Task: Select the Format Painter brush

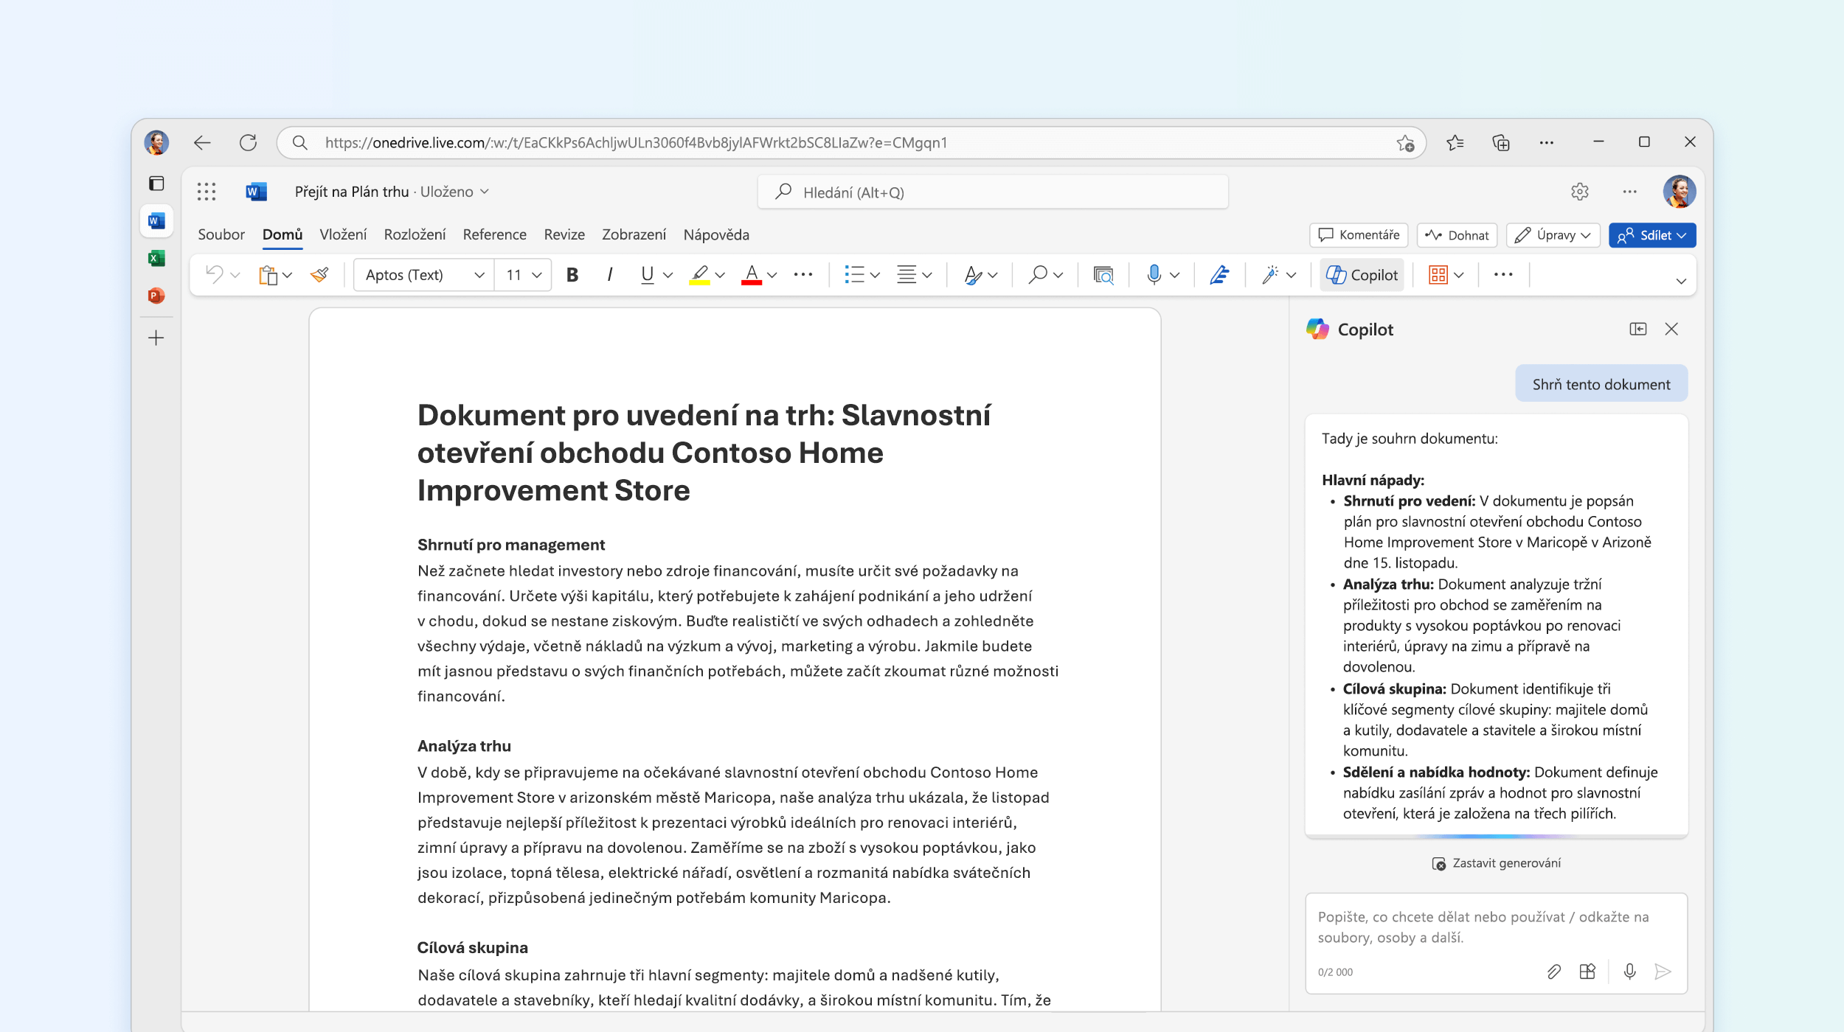Action: click(319, 275)
